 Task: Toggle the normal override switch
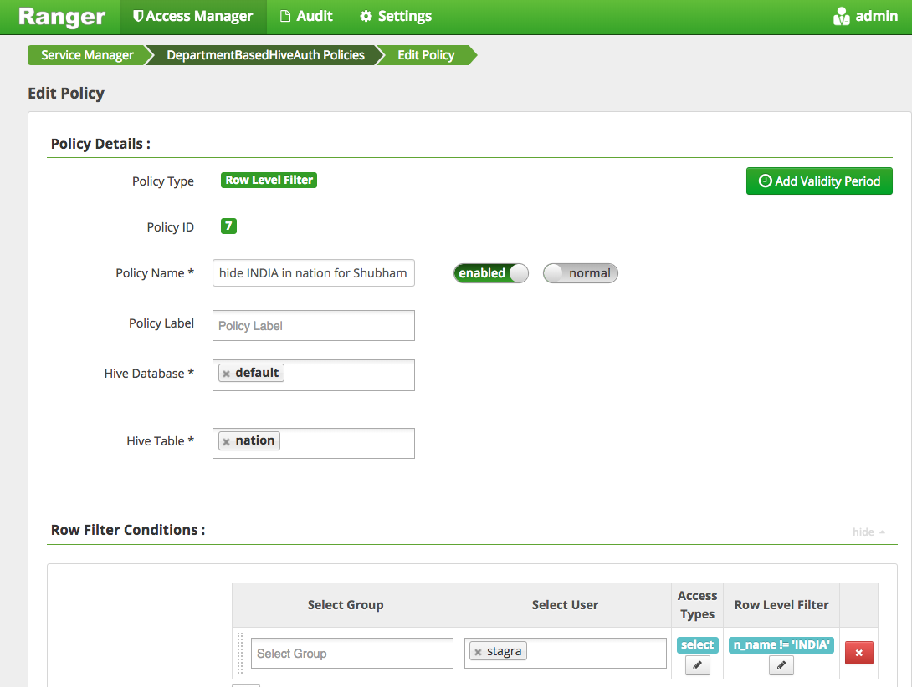pyautogui.click(x=581, y=273)
